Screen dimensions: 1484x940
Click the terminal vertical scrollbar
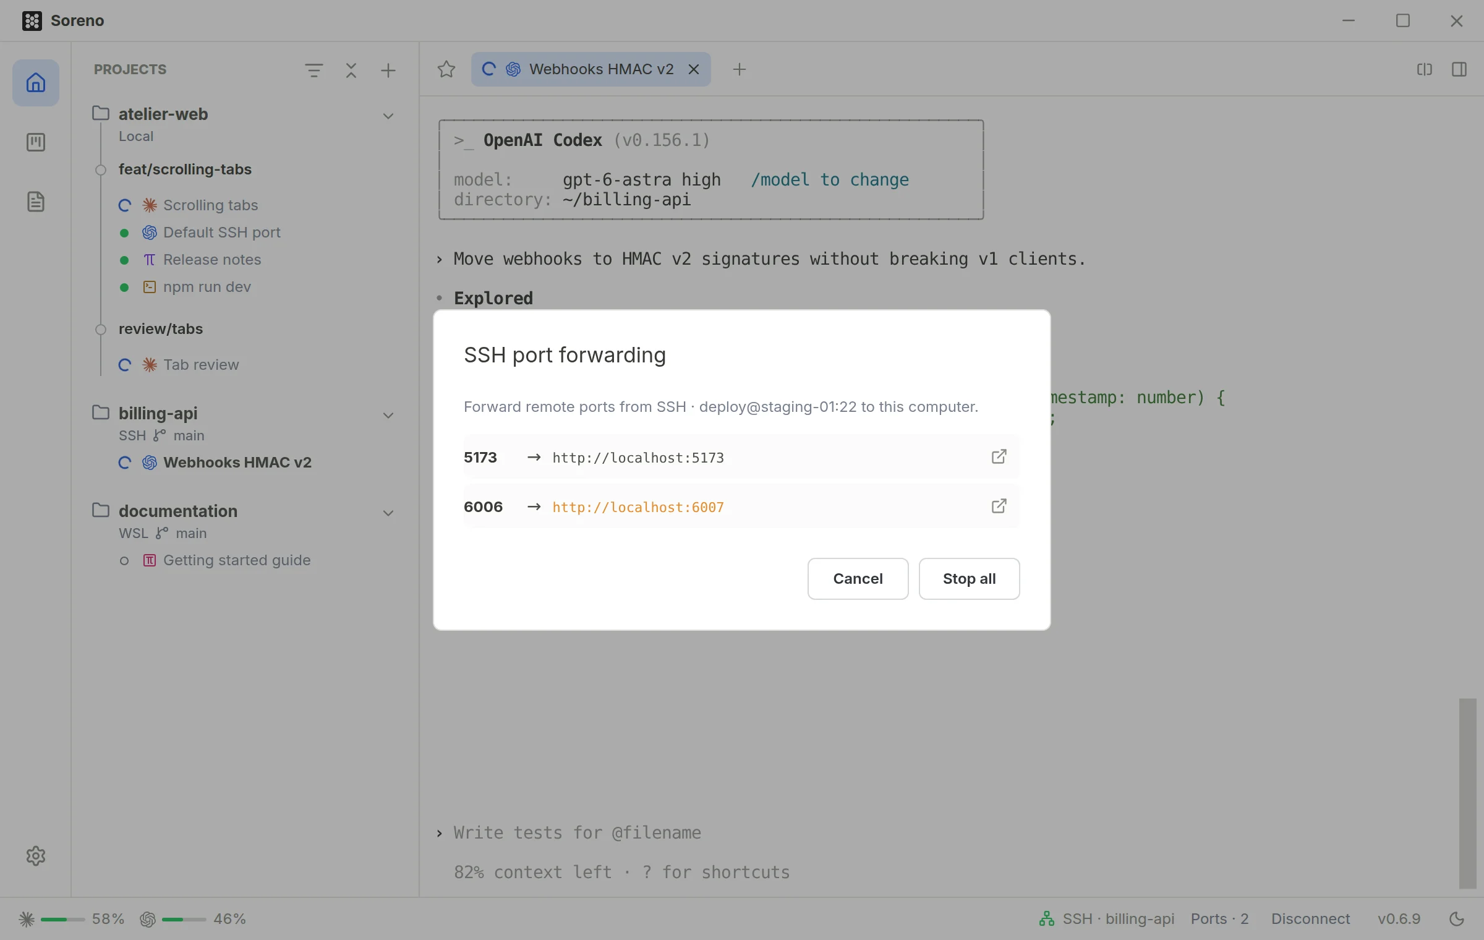pyautogui.click(x=1467, y=793)
